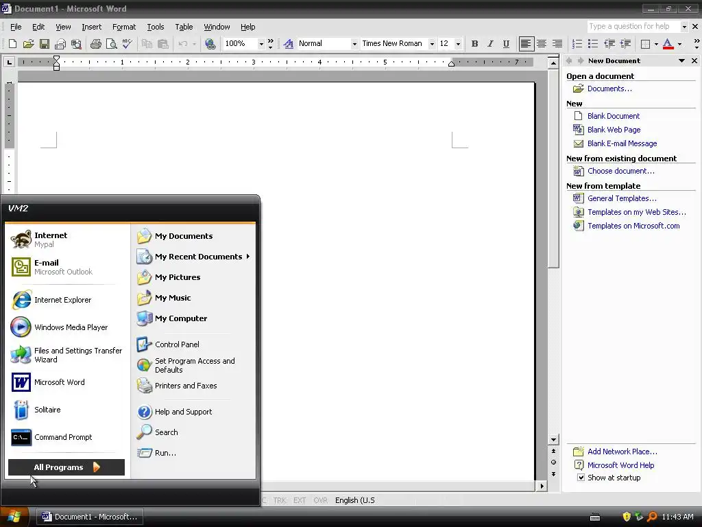Click Add Network Place link

(622, 452)
